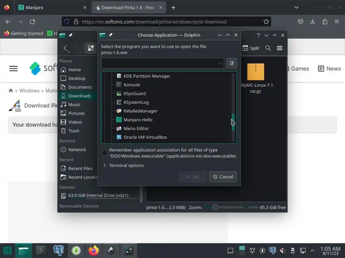Click the pin icon on Choose Application titlebar

click(111, 35)
